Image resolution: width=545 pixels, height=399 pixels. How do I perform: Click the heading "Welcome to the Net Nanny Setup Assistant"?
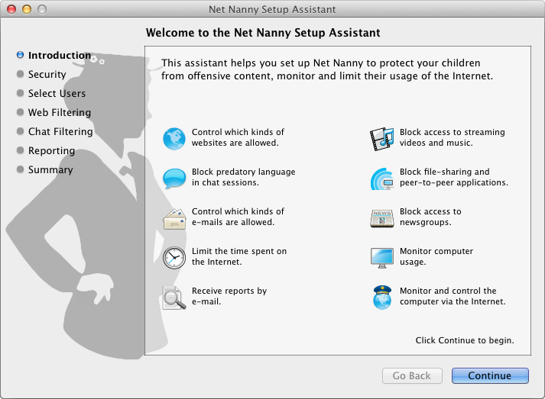pyautogui.click(x=263, y=33)
